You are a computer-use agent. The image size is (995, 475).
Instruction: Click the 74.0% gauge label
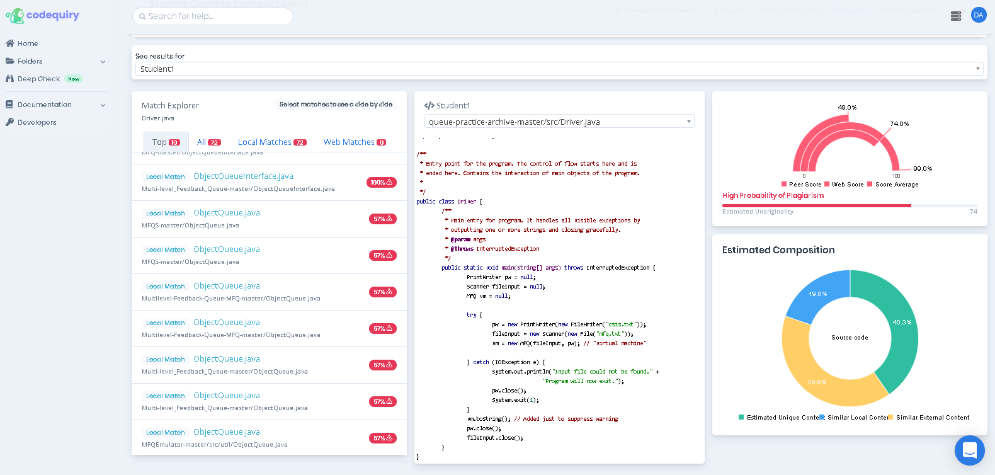pos(899,124)
